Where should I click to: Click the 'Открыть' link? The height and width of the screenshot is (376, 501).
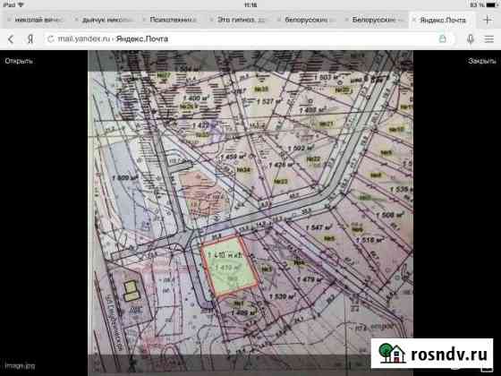(19, 61)
